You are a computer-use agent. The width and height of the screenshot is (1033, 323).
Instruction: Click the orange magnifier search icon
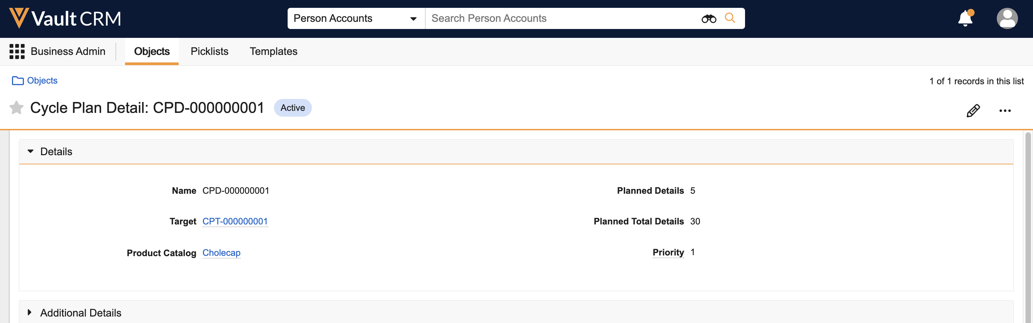[x=730, y=18]
